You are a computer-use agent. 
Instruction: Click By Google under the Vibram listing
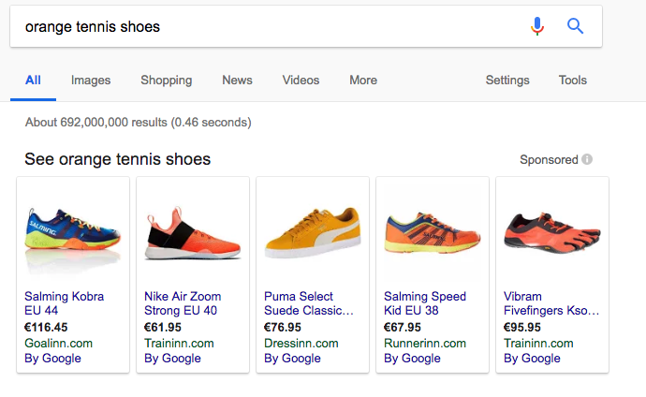532,358
